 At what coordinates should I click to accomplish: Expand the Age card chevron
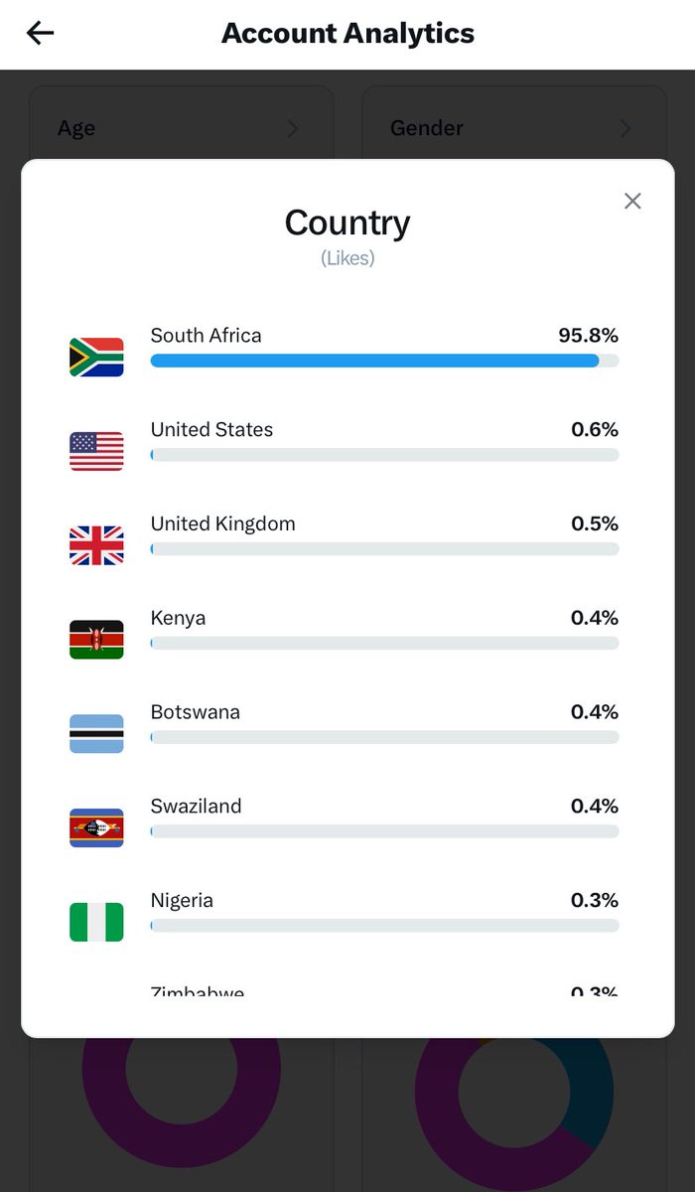[292, 128]
